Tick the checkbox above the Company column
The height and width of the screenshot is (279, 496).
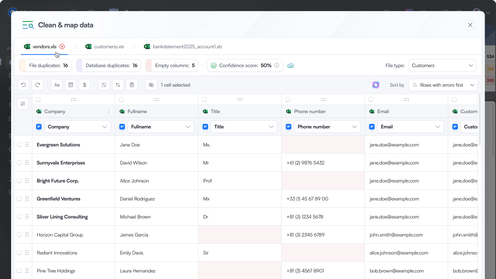tap(38, 99)
